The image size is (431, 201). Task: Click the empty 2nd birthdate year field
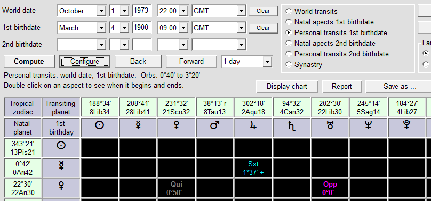click(x=141, y=45)
